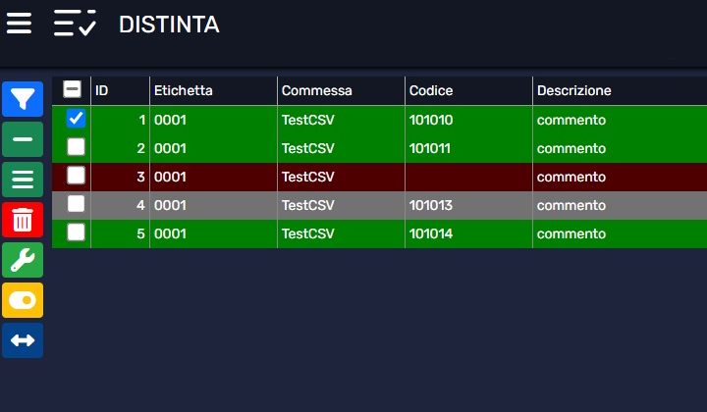
Task: Click the Descrizione column header
Action: coord(620,90)
